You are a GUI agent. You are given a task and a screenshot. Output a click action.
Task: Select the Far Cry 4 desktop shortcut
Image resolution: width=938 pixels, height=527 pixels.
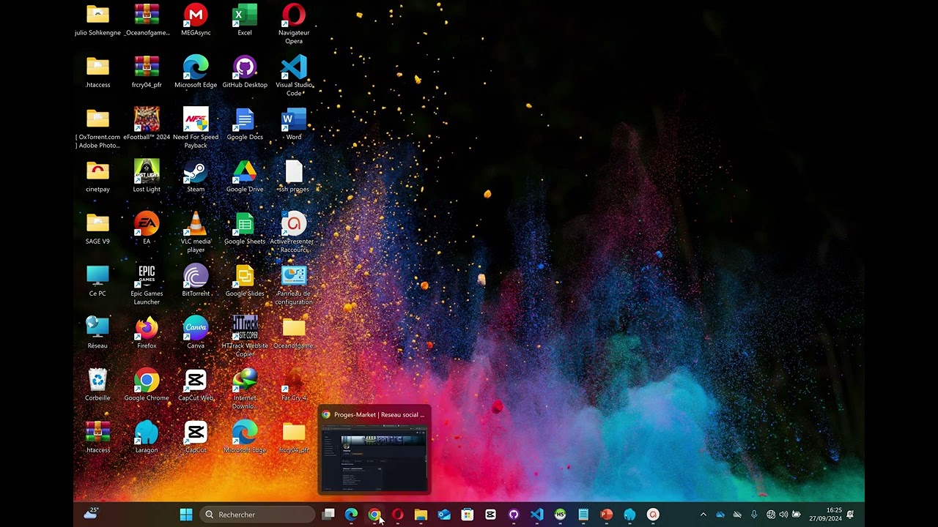tap(294, 385)
